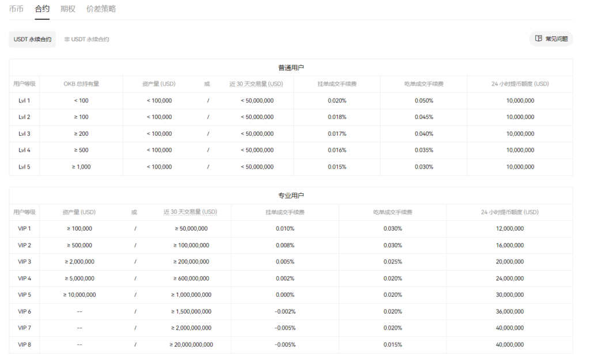This screenshot has width=590, height=356.
Task: Click the ≥ 600,000,000 trading volume cell
Action: coord(191,278)
